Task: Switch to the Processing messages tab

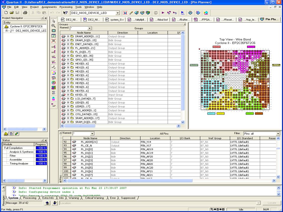Action: 29,198
